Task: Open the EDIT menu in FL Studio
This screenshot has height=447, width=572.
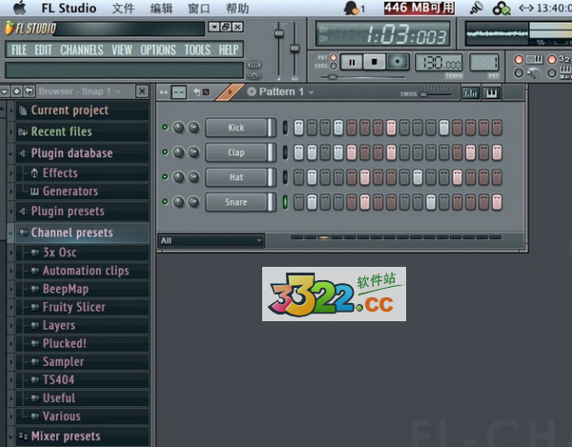Action: [x=43, y=50]
